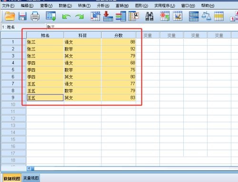Click 语文 cell in row 7
238x182 pixels.
pyautogui.click(x=82, y=84)
